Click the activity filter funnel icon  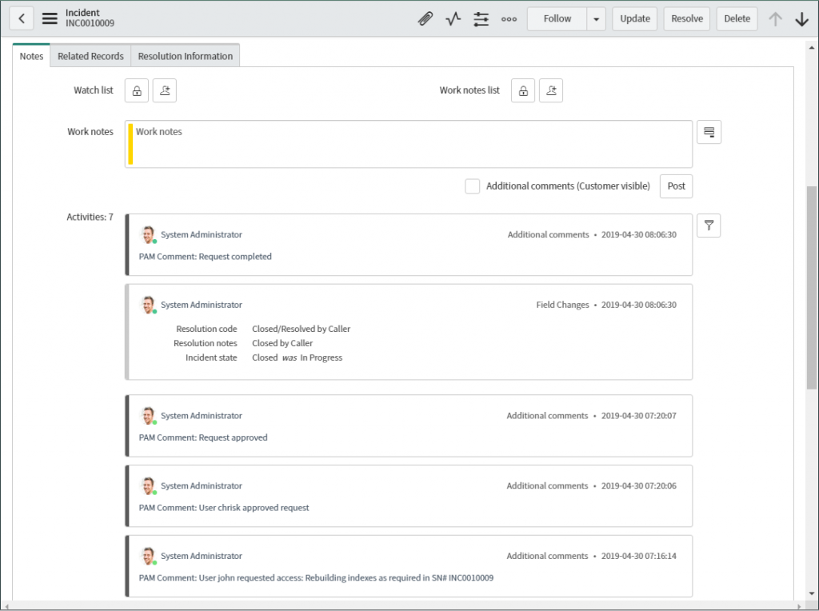pos(709,226)
